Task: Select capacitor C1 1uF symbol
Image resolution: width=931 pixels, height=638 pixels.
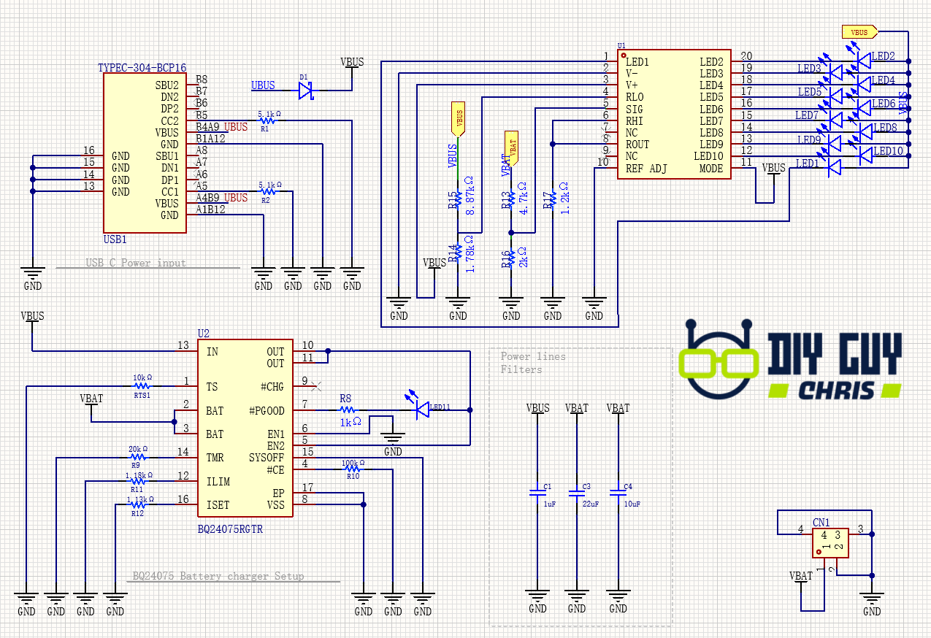Action: tap(537, 493)
